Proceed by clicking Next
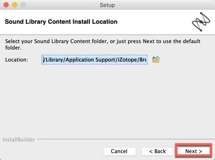Screen dimensions: 215x160 coord(193,151)
